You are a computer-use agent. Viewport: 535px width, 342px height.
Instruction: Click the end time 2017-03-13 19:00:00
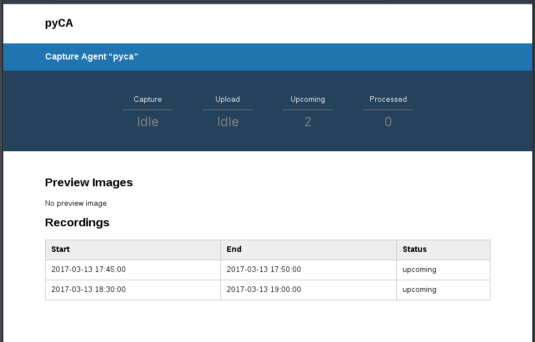263,290
